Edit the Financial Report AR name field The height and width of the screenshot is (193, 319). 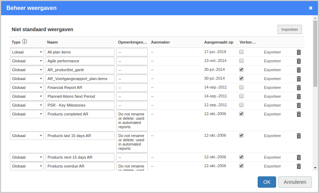pyautogui.click(x=80, y=87)
